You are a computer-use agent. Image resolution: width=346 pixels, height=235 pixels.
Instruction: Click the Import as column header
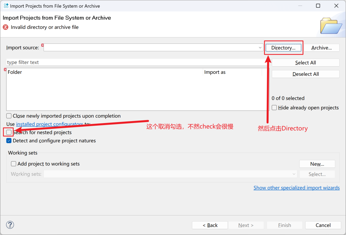pos(215,72)
